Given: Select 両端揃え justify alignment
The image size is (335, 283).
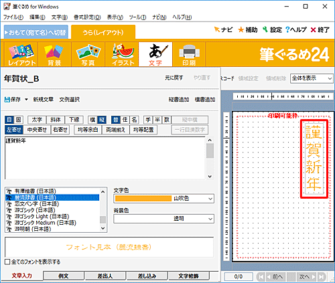Looking at the screenshot, I should pos(115,130).
